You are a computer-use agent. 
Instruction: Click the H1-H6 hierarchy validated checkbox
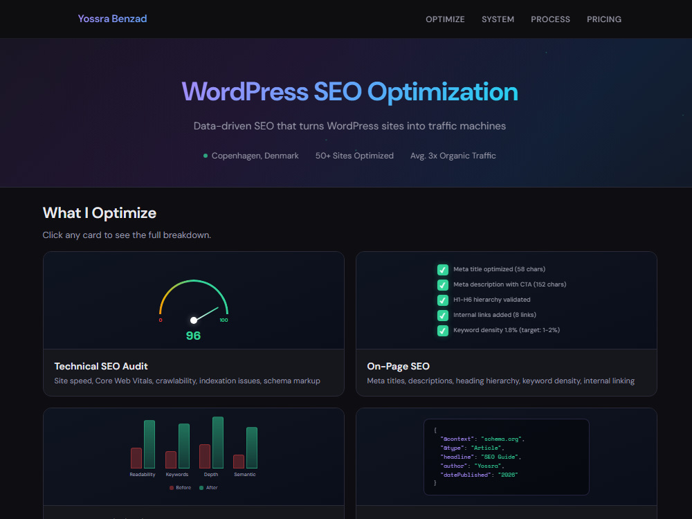pyautogui.click(x=443, y=300)
